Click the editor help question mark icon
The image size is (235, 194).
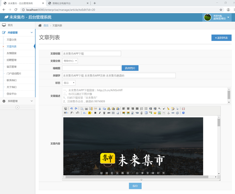click(183, 113)
